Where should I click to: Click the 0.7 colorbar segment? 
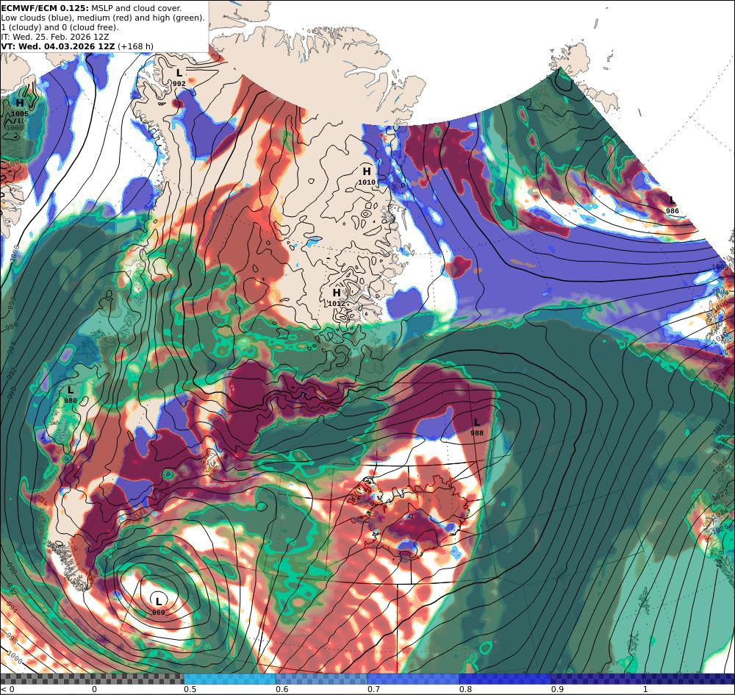coord(413,679)
